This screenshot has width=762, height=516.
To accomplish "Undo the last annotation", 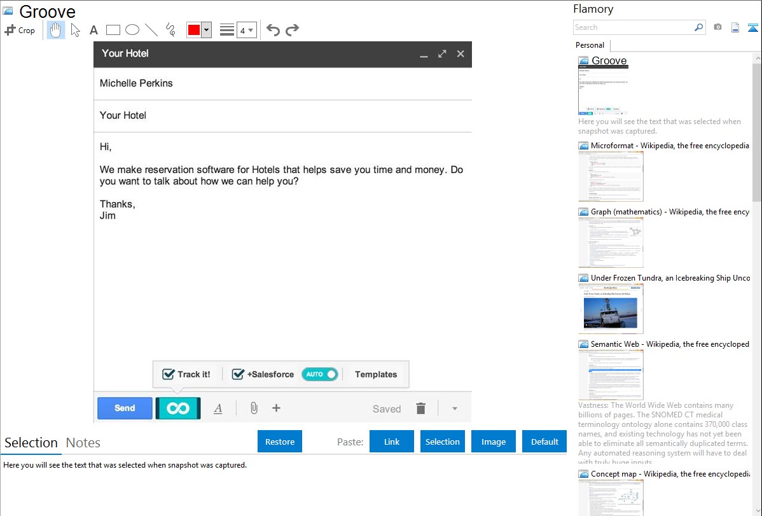I will coord(273,30).
